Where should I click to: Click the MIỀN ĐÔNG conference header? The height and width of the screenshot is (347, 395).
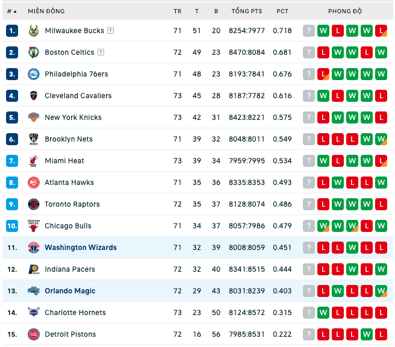pos(46,11)
